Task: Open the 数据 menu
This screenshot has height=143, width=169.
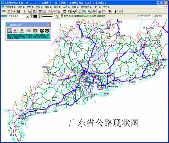Action: 76,7
